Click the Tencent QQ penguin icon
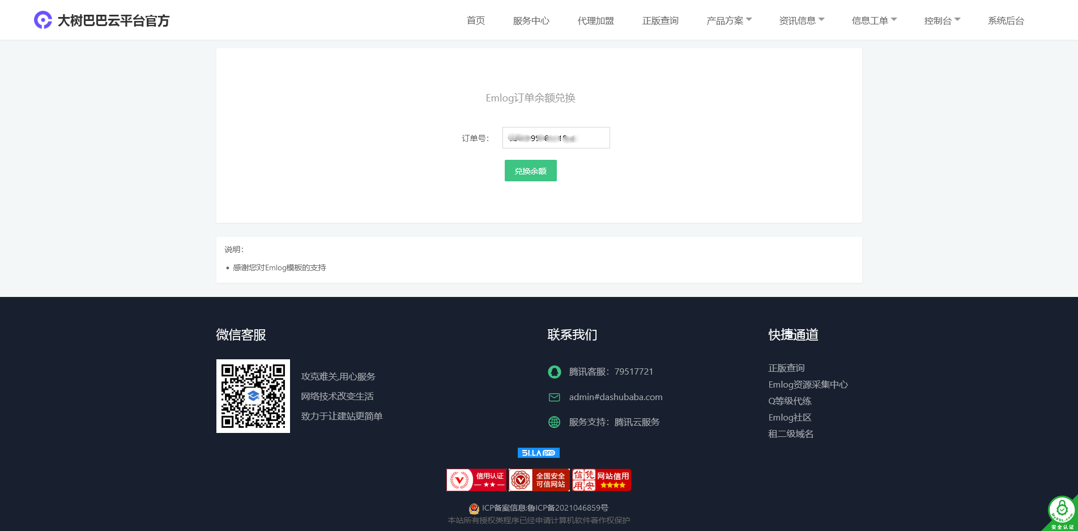This screenshot has width=1078, height=531. click(555, 372)
